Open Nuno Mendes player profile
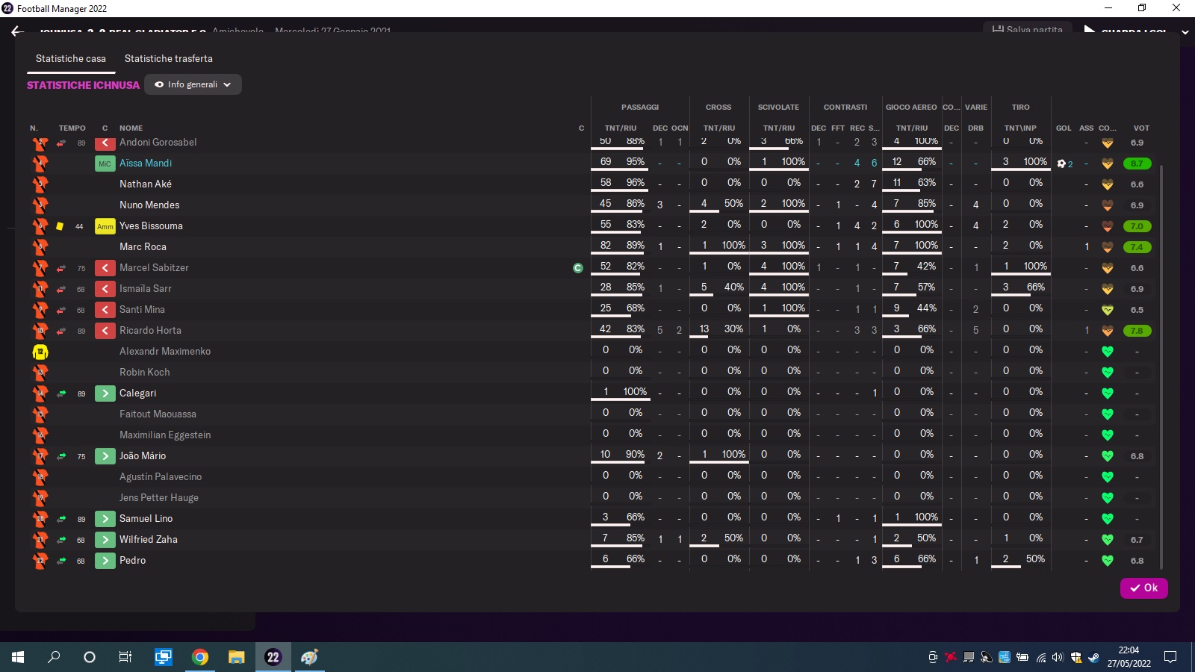Image resolution: width=1195 pixels, height=672 pixels. 149,205
